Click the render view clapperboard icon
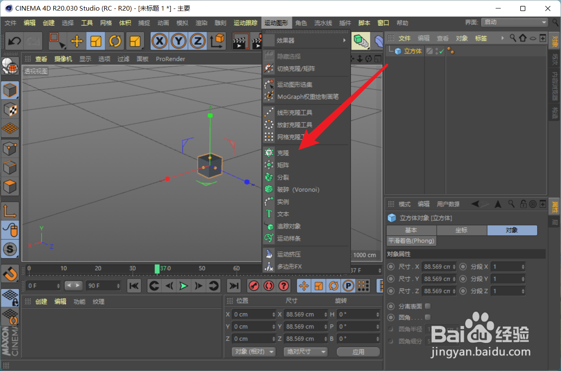Image resolution: width=561 pixels, height=371 pixels. 241,41
